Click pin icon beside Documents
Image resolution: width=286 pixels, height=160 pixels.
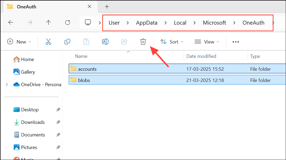tap(58, 135)
